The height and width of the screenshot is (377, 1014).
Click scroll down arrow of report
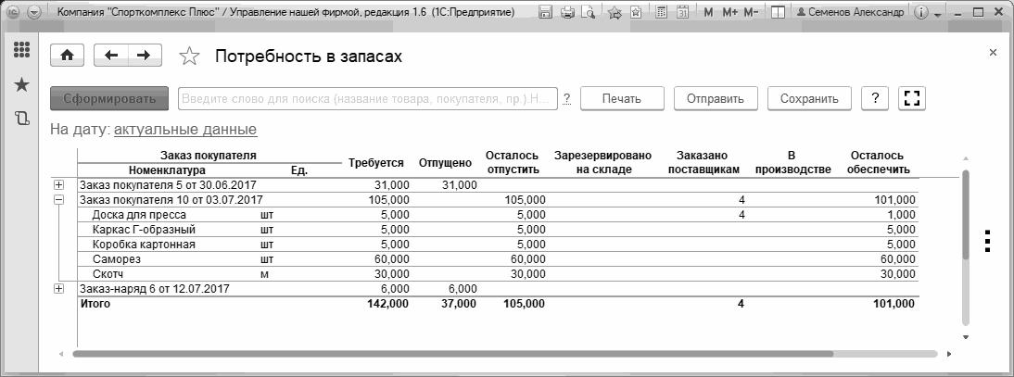tap(966, 337)
